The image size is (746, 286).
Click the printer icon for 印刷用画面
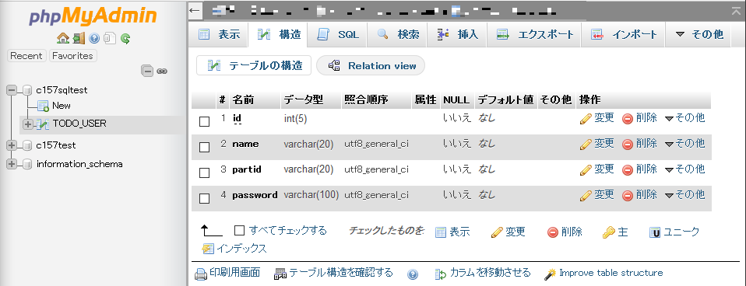pos(201,274)
